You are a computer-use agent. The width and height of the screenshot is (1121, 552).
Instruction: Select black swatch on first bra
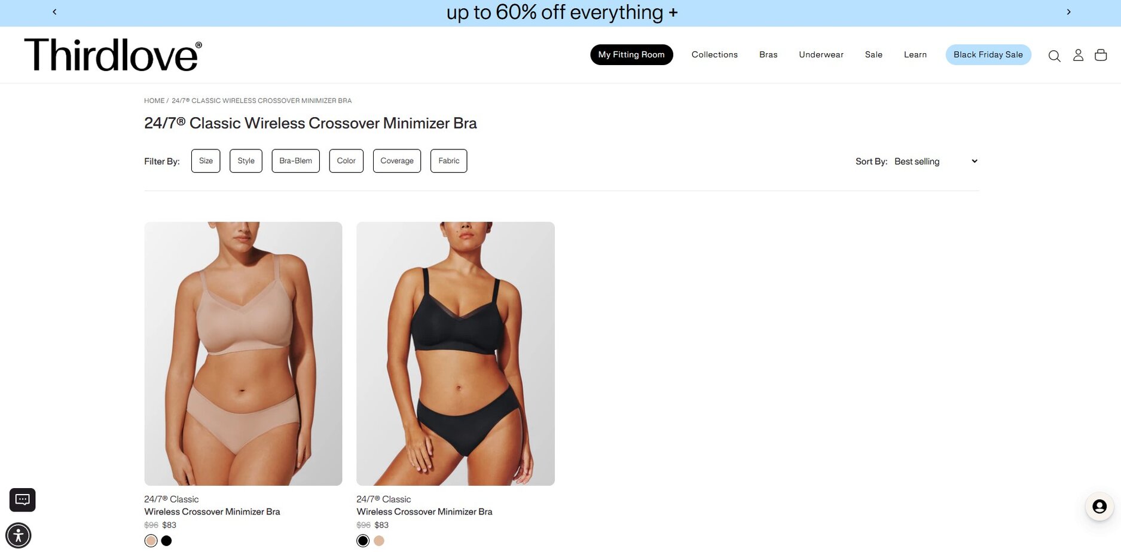point(167,541)
